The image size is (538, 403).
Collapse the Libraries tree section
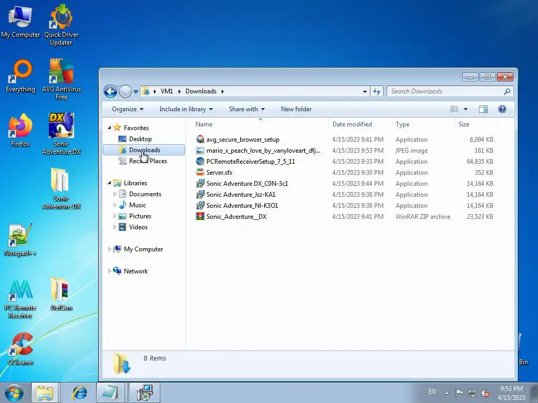[109, 183]
